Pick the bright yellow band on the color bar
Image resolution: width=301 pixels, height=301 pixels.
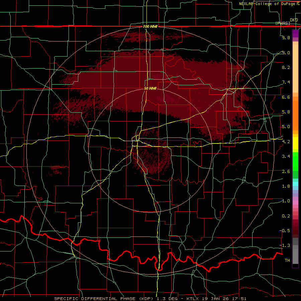point(295,143)
